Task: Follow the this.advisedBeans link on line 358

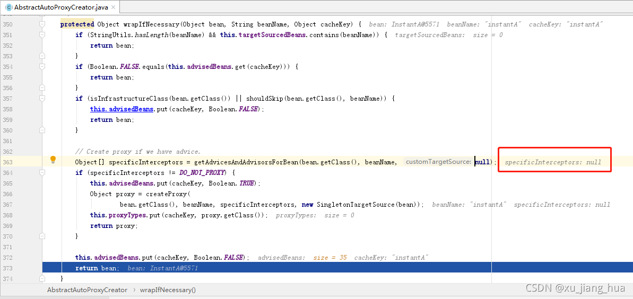Action: click(122, 109)
